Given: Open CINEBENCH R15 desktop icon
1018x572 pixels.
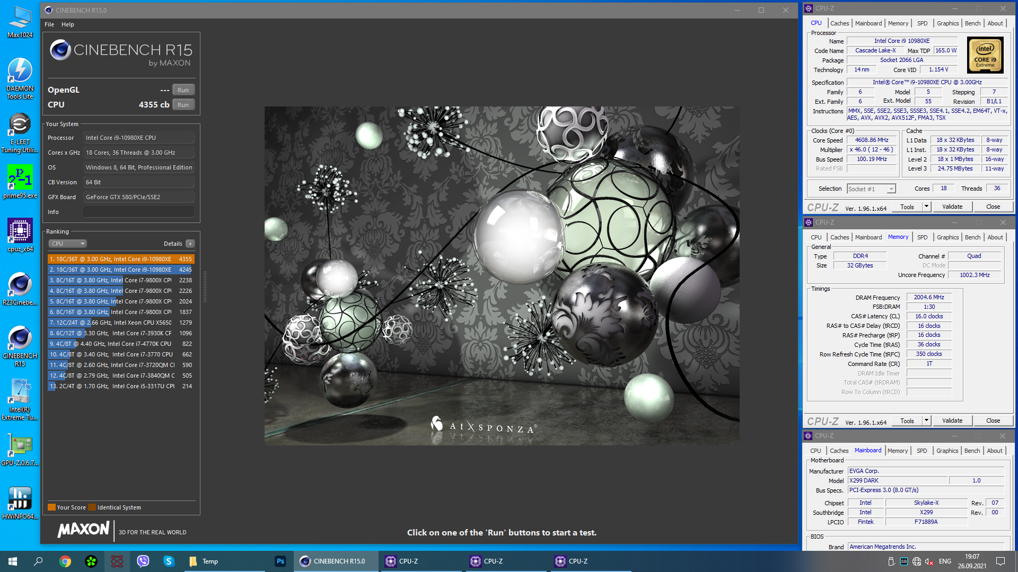Looking at the screenshot, I should click(20, 346).
